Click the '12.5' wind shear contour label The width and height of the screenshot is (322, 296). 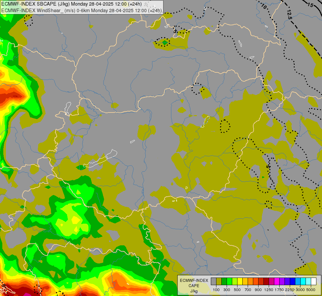pyautogui.click(x=289, y=15)
